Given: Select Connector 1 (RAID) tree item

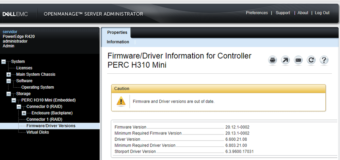Looking at the screenshot, I should [x=45, y=119].
